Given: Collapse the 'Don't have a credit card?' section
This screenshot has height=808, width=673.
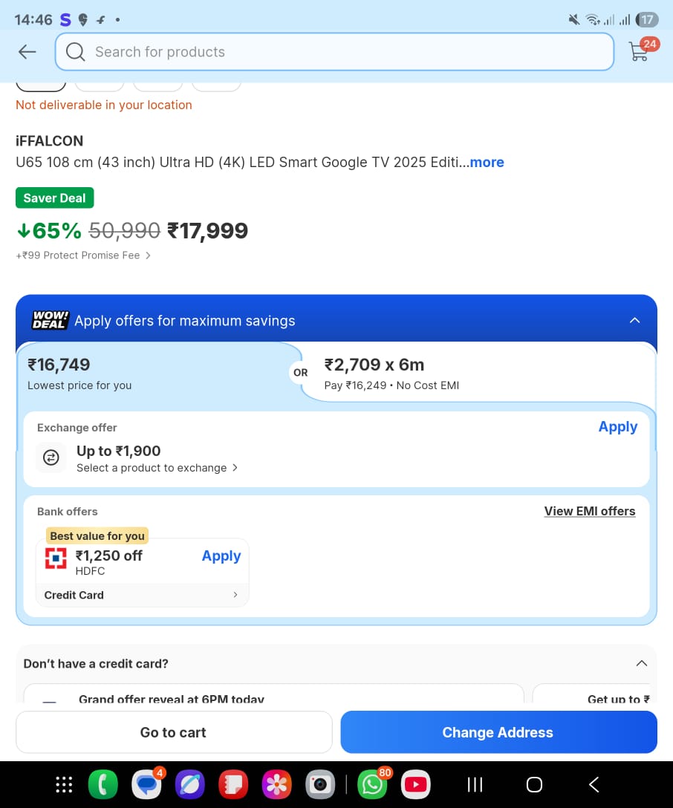Looking at the screenshot, I should coord(642,663).
